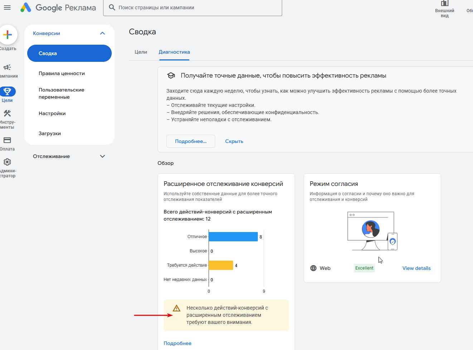Open Пользовательские переменные menu item
The image size is (473, 350).
(x=62, y=93)
